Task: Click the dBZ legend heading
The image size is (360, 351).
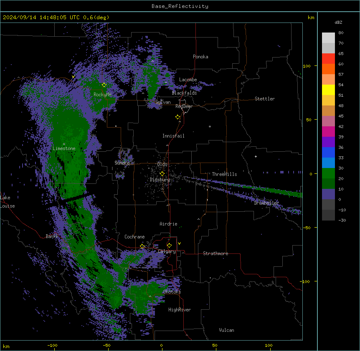Action: tap(338, 22)
